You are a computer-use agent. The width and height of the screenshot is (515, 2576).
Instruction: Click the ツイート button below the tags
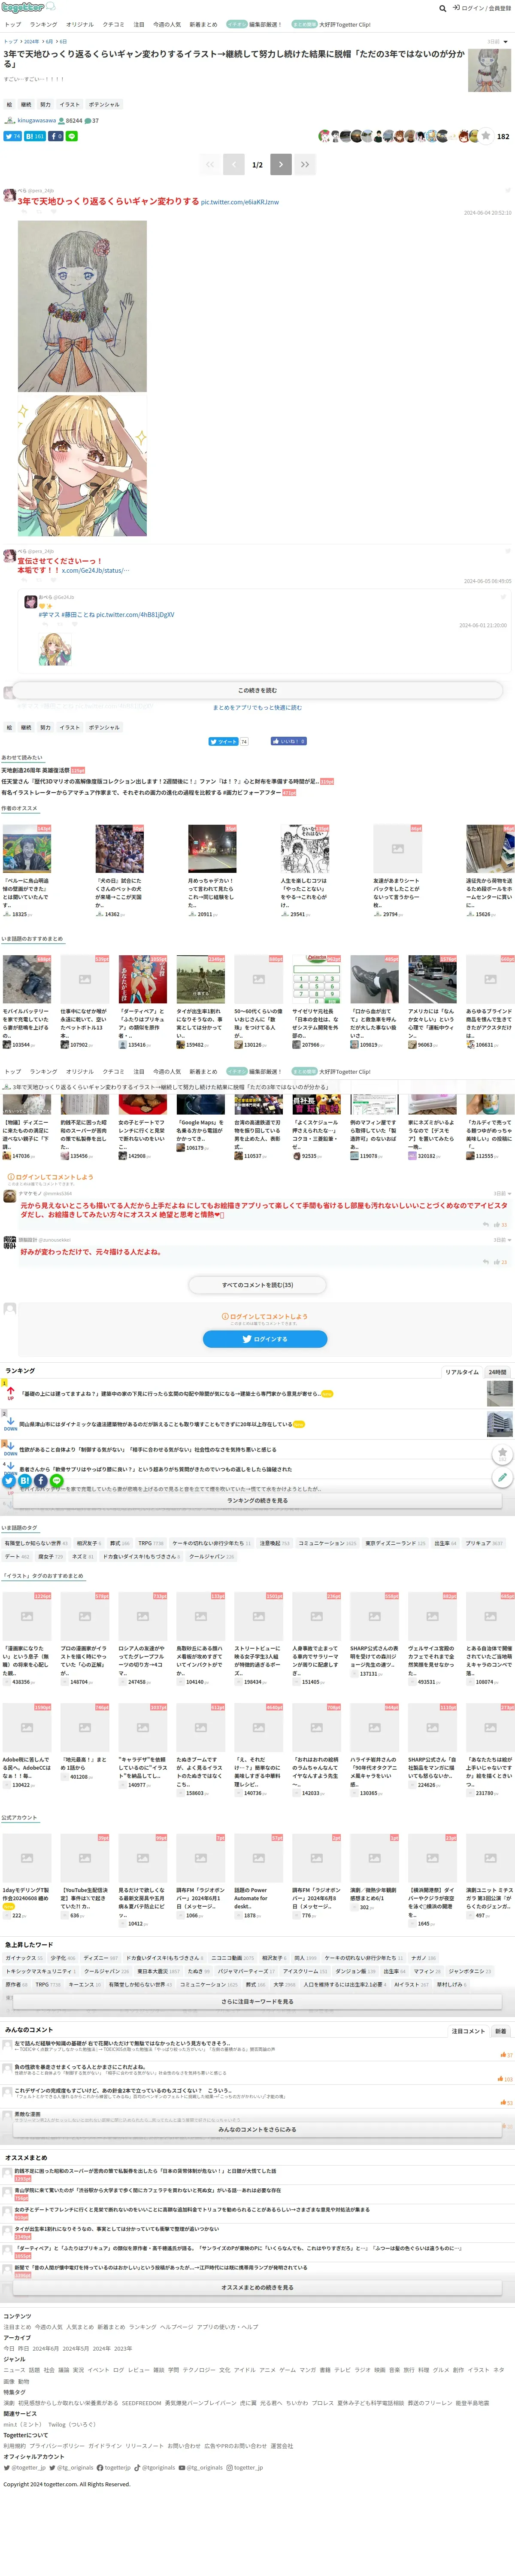pyautogui.click(x=224, y=741)
